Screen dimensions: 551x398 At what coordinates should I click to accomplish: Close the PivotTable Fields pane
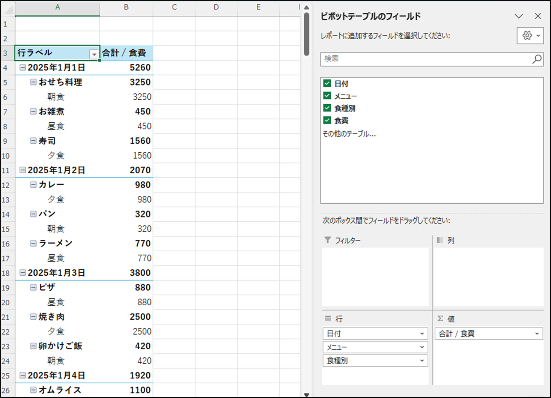(537, 16)
